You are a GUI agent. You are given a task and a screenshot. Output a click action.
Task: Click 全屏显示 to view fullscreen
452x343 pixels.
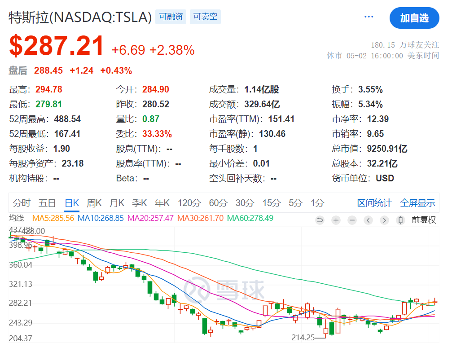pos(417,203)
